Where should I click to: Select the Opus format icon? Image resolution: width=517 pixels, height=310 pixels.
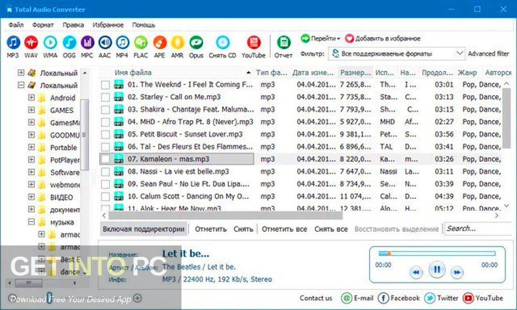[196, 43]
